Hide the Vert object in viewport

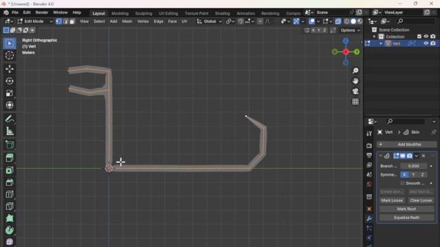tap(426, 43)
